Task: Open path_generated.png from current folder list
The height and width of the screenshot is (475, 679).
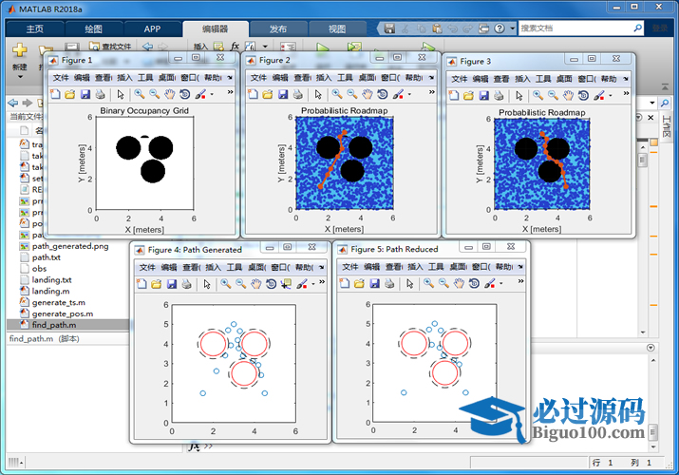Action: pyautogui.click(x=70, y=246)
